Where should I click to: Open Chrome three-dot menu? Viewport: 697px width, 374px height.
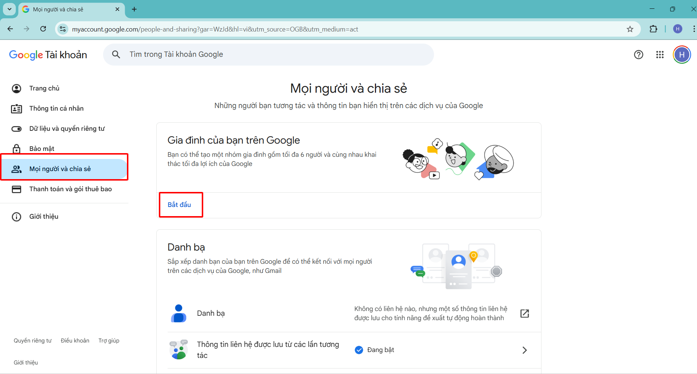click(693, 29)
